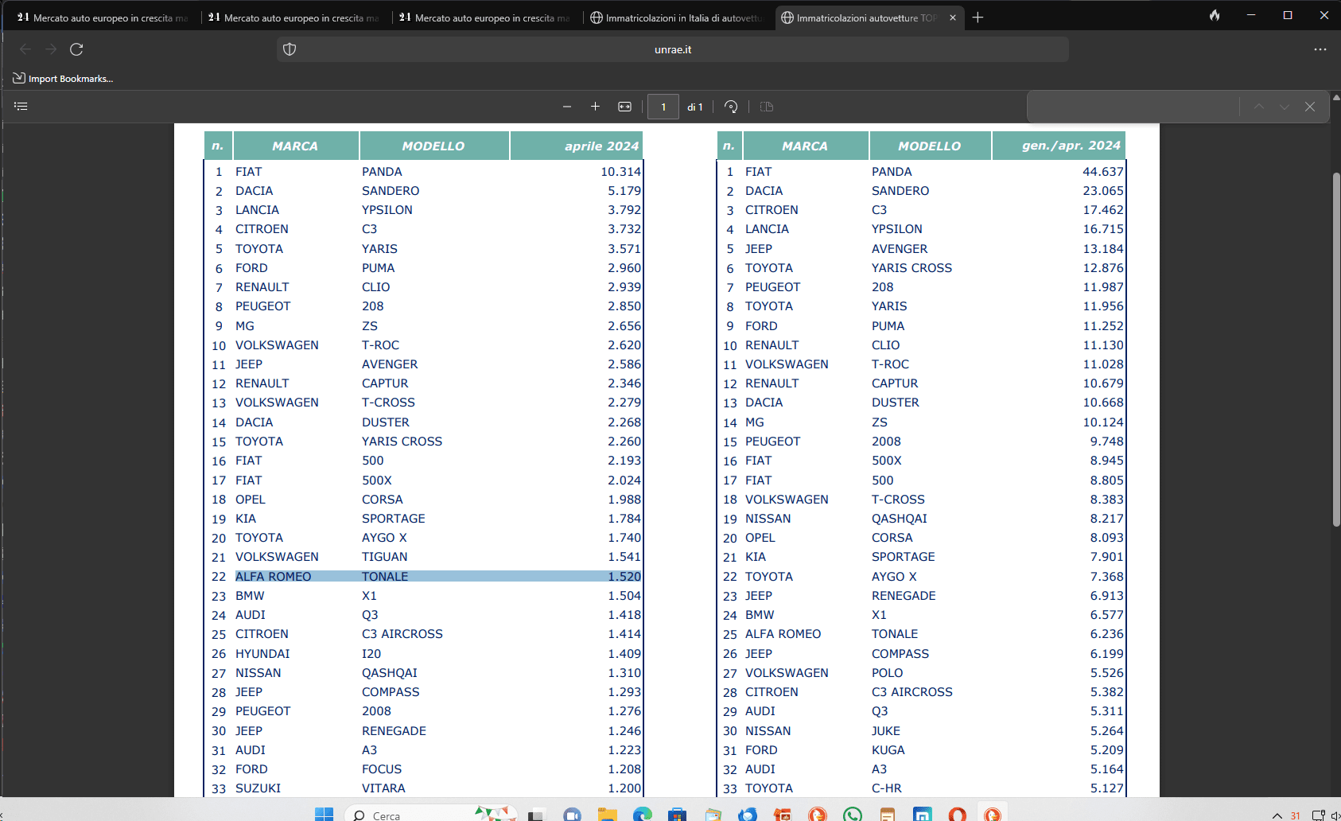The width and height of the screenshot is (1341, 821).
Task: Select the value 23.065 for Dacia Sandero
Action: [1103, 191]
